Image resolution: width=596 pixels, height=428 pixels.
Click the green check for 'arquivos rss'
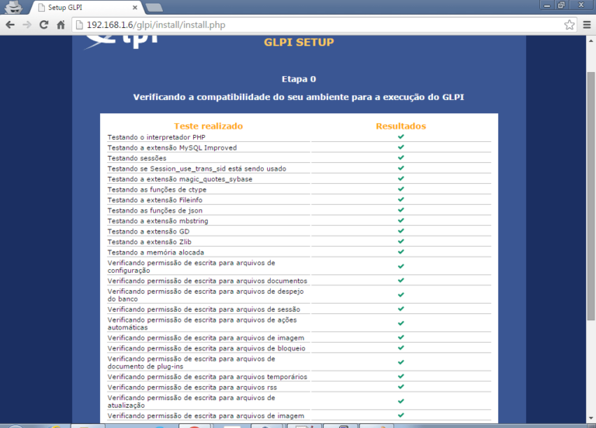click(x=401, y=387)
